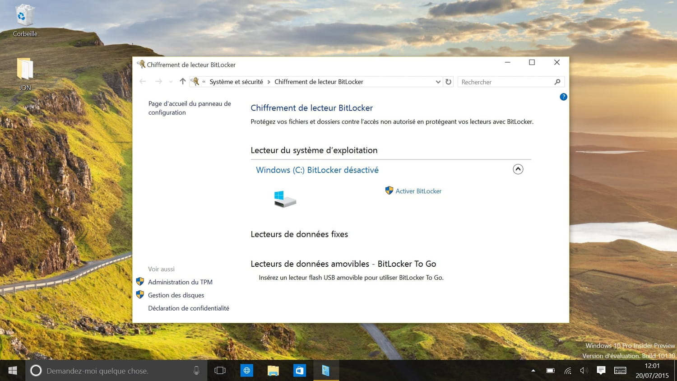Close the BitLocker window
677x381 pixels.
click(557, 62)
